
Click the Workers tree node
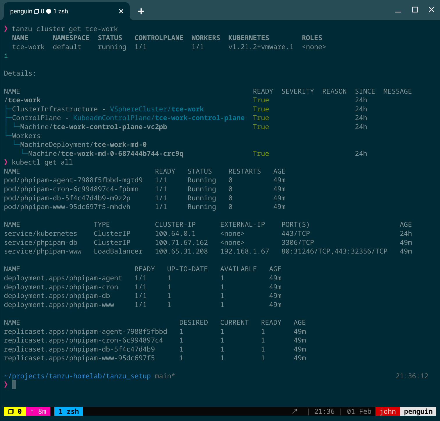(26, 136)
